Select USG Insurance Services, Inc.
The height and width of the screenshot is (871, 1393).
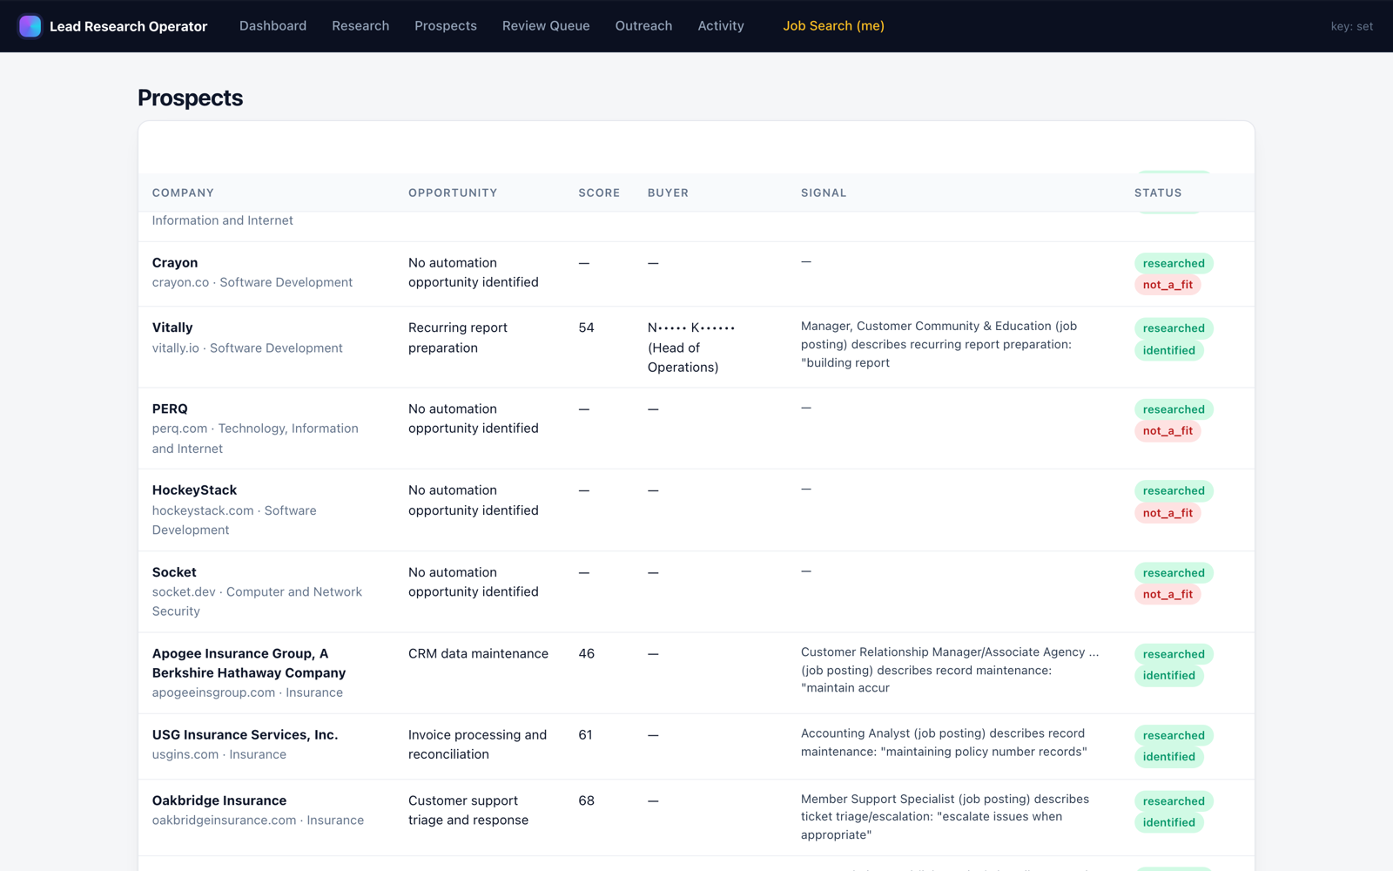[245, 735]
